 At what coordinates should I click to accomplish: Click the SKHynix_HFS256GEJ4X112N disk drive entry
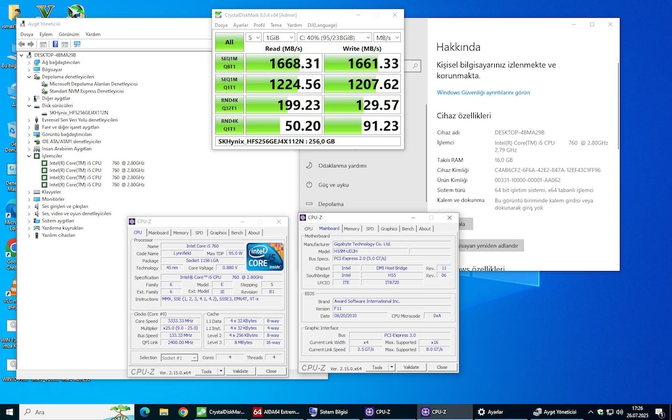[x=79, y=113]
